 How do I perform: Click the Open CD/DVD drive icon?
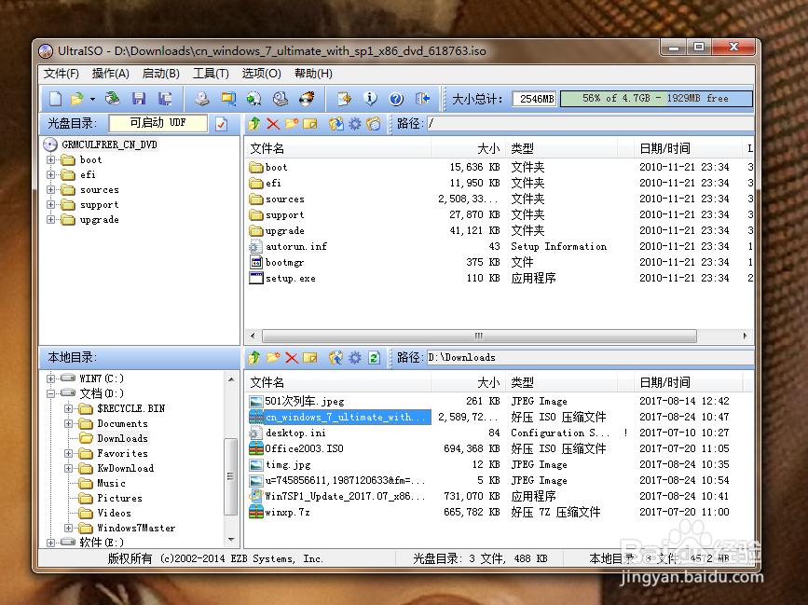(x=113, y=99)
